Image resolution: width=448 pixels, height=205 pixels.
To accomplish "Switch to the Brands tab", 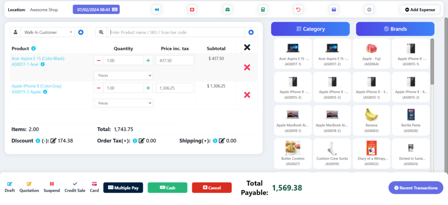I will click(x=395, y=29).
